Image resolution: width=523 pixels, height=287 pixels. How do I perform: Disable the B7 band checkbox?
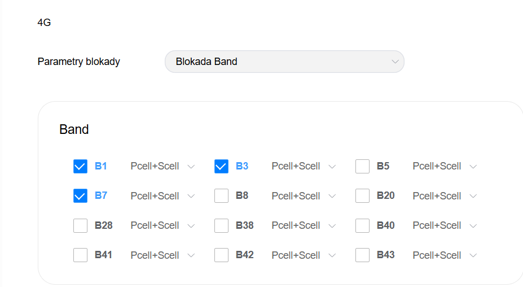click(80, 196)
